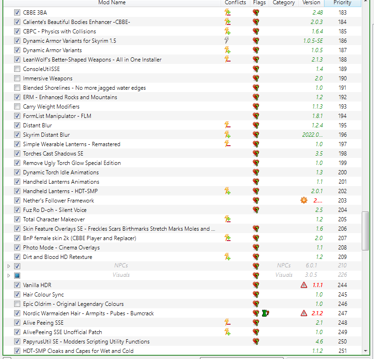Select the Skin Feature Overlays SE mod row
The height and width of the screenshot is (359, 374).
182,229
